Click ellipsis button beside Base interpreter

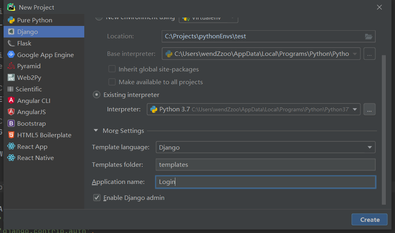(x=369, y=53)
